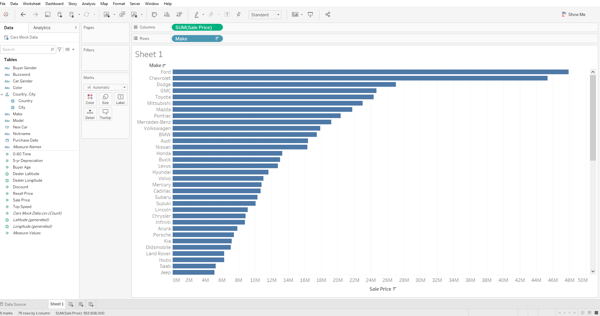
Task: Click the Tableau start page logo icon
Action: (6, 14)
